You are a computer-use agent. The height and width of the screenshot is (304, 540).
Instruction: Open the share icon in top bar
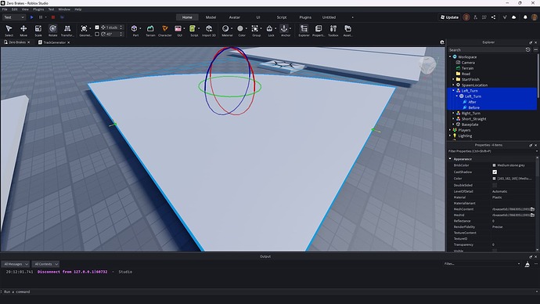pos(494,17)
